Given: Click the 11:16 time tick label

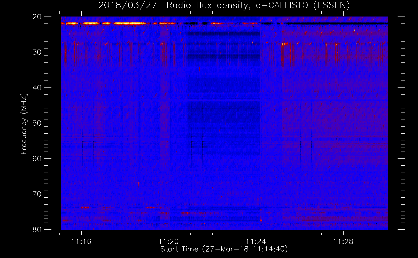Looking at the screenshot, I should [81, 242].
